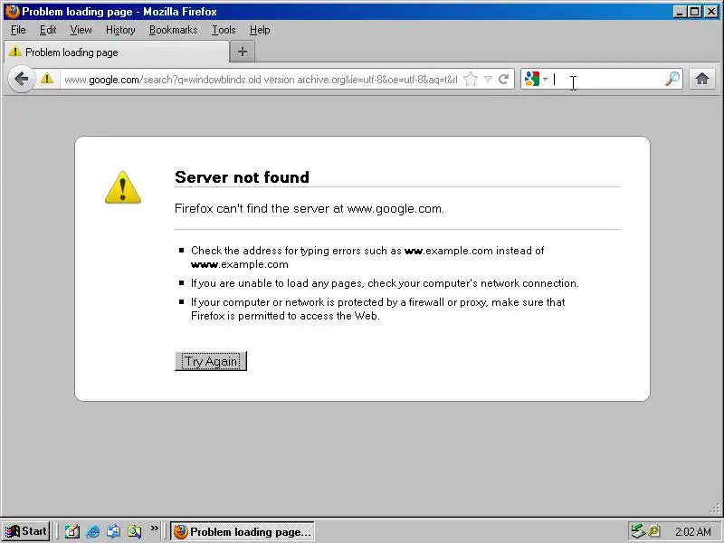
Task: Open the View menu
Action: tap(81, 30)
